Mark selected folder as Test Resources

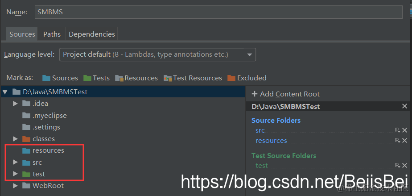[x=193, y=78]
